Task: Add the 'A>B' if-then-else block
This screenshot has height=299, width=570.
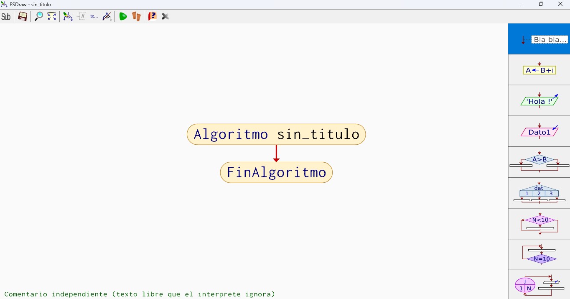Action: [539, 162]
